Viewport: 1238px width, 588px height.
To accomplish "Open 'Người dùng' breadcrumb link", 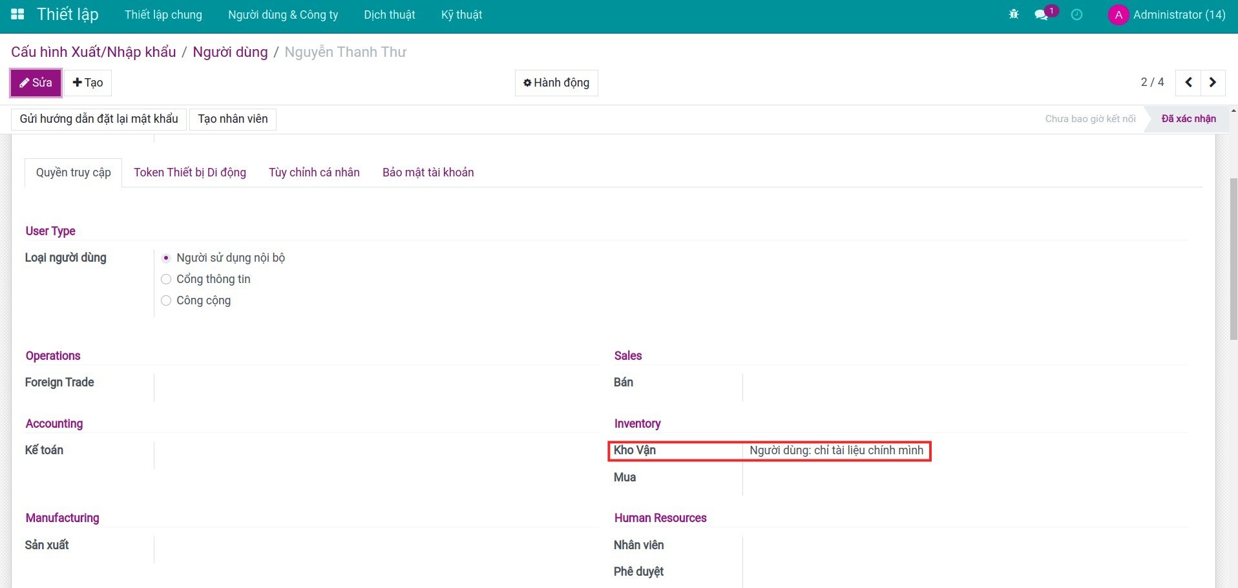I will pyautogui.click(x=230, y=52).
